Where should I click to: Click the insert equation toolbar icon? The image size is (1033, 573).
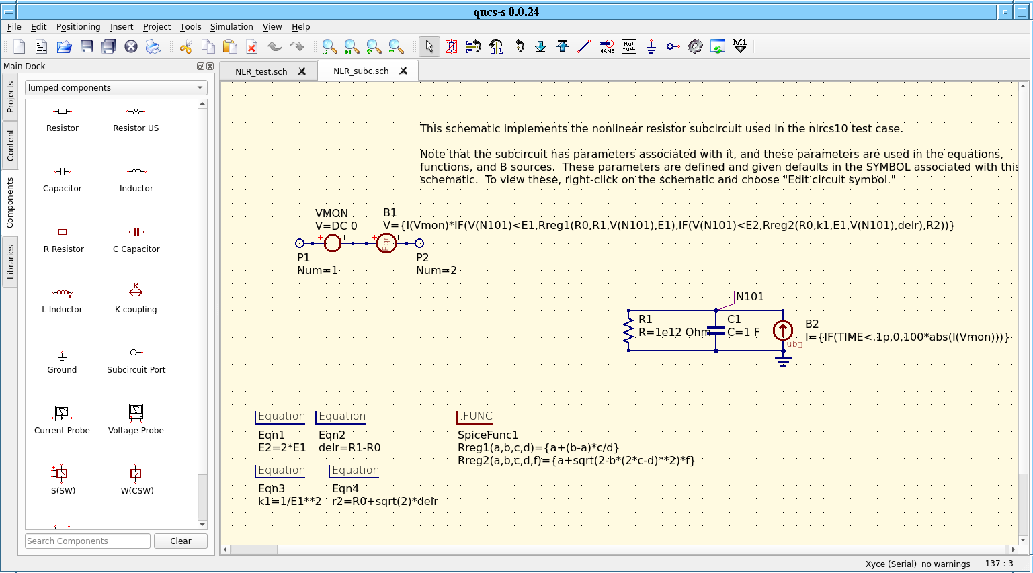coord(628,46)
